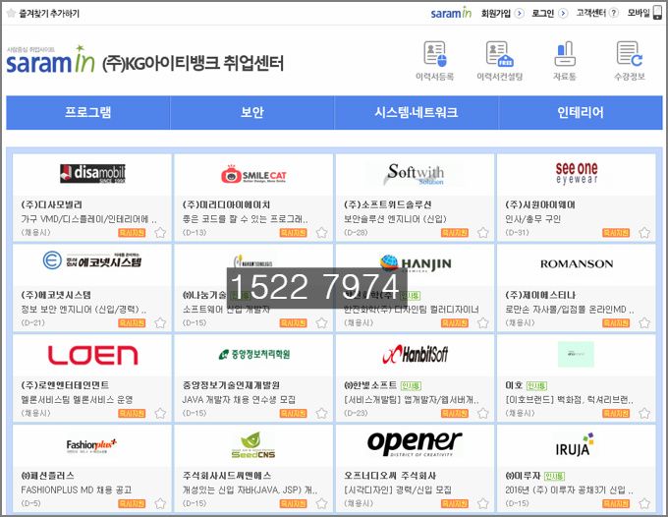Open 멜론서비스팀 멜론서비스 운영 job title
Viewport: 668px width, 517px height.
[77, 400]
